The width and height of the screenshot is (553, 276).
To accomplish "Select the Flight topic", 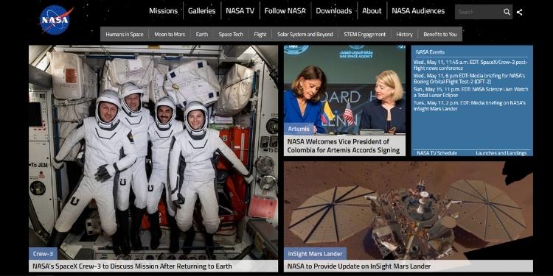I will pyautogui.click(x=260, y=35).
